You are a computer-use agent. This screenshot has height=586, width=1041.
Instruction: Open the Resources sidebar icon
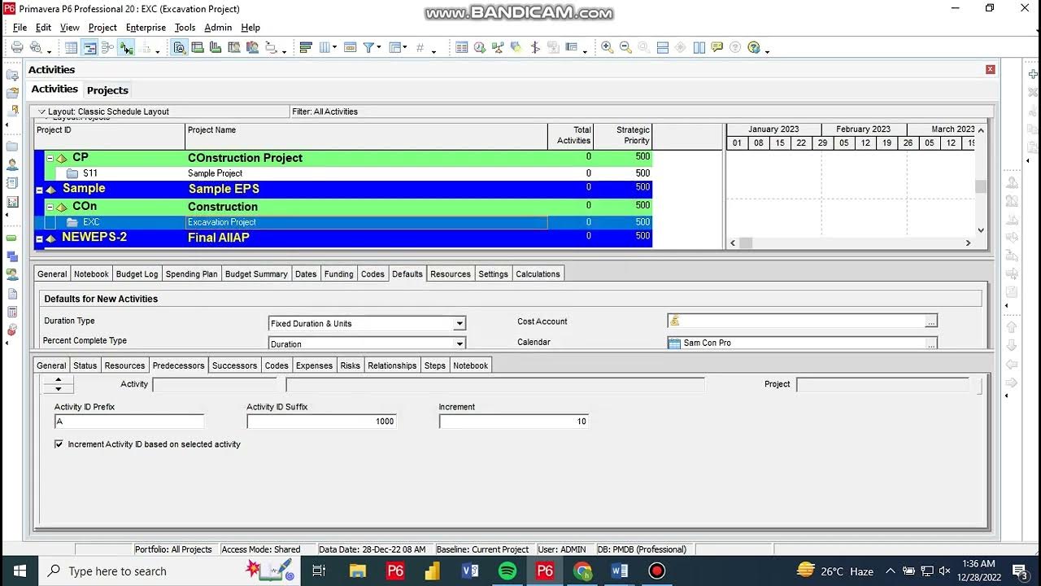pyautogui.click(x=12, y=164)
